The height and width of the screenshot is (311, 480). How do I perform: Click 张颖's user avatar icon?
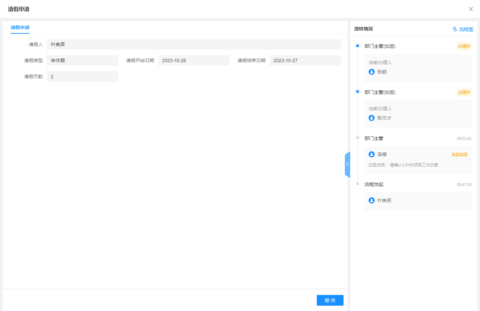click(x=371, y=72)
